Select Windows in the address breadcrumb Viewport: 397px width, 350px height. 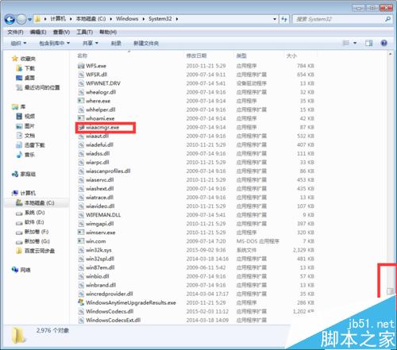[x=127, y=19]
